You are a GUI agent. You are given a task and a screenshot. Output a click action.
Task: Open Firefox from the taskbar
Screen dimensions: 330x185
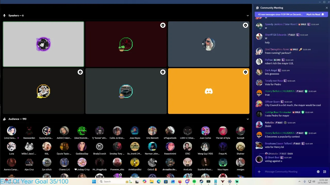[x=180, y=182]
